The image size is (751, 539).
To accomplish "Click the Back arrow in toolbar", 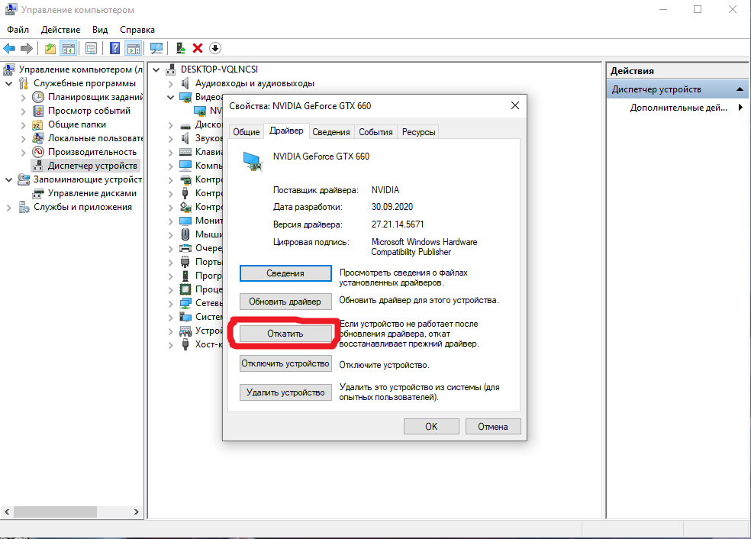I will tap(9, 48).
